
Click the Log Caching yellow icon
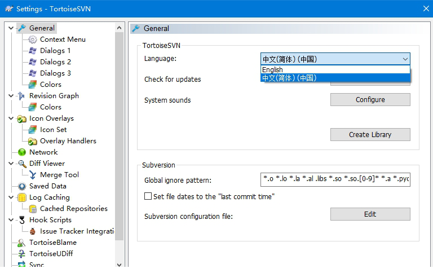pyautogui.click(x=22, y=197)
